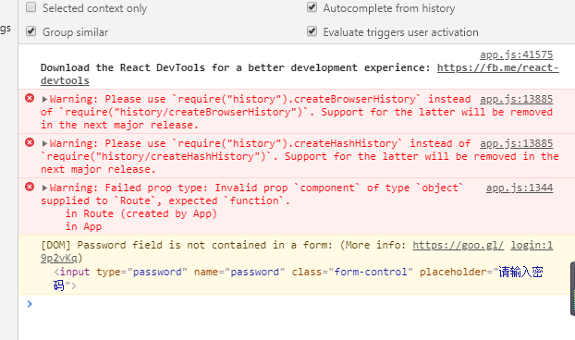This screenshot has width=575, height=340.
Task: Follow the fb.me/react-devtools link
Action: (497, 67)
